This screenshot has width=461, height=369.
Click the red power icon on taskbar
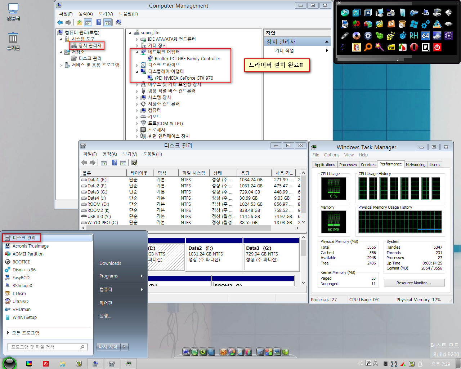tap(46, 364)
